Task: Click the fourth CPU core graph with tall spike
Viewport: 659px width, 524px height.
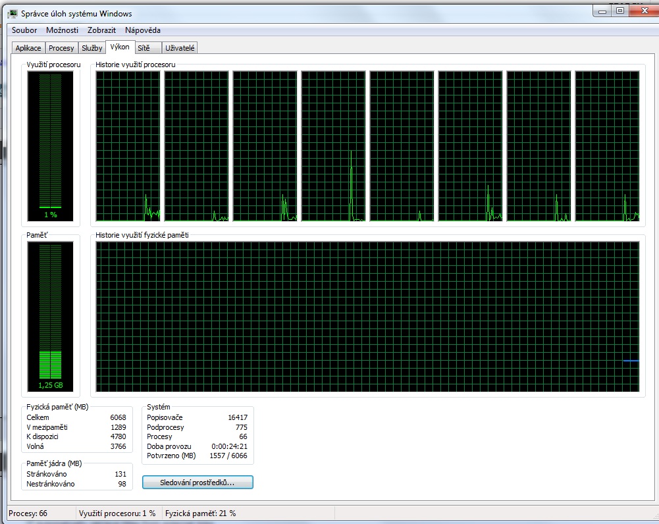Action: pos(333,146)
